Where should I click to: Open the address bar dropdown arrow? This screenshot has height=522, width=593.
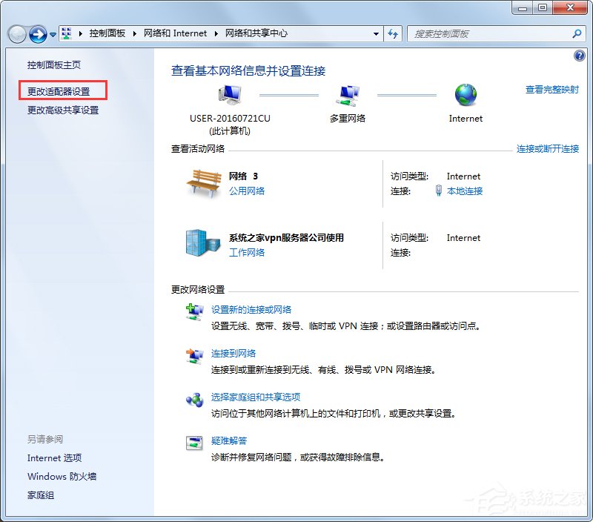pyautogui.click(x=374, y=33)
